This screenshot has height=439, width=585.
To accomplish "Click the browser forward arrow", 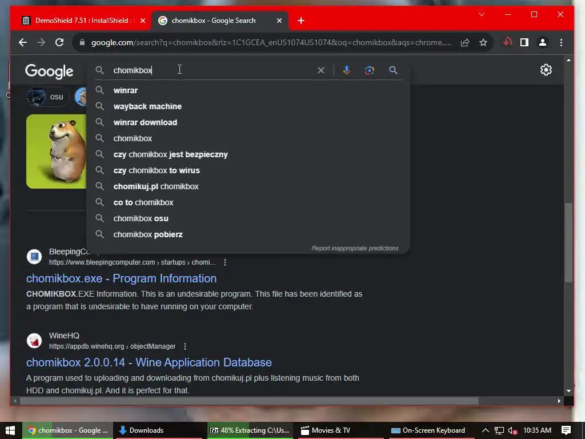I will [41, 42].
